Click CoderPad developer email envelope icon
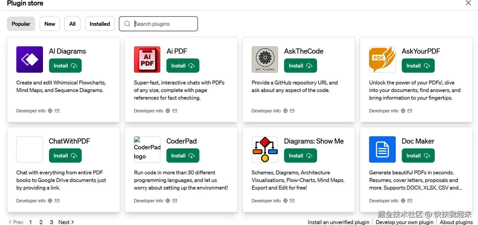478x225 pixels. pos(175,201)
